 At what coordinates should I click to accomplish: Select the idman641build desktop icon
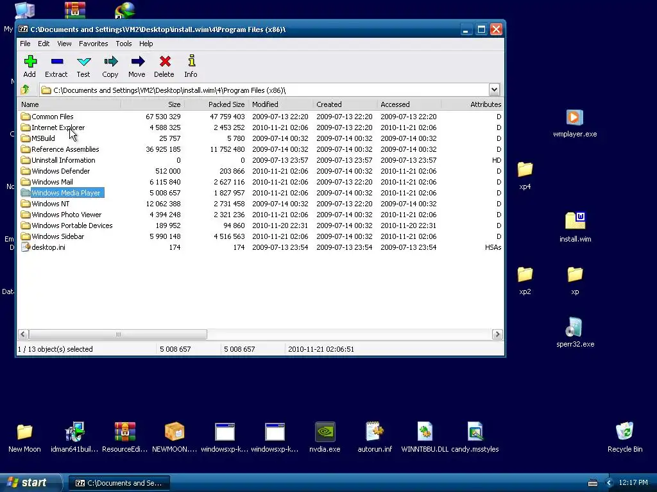coord(74,437)
